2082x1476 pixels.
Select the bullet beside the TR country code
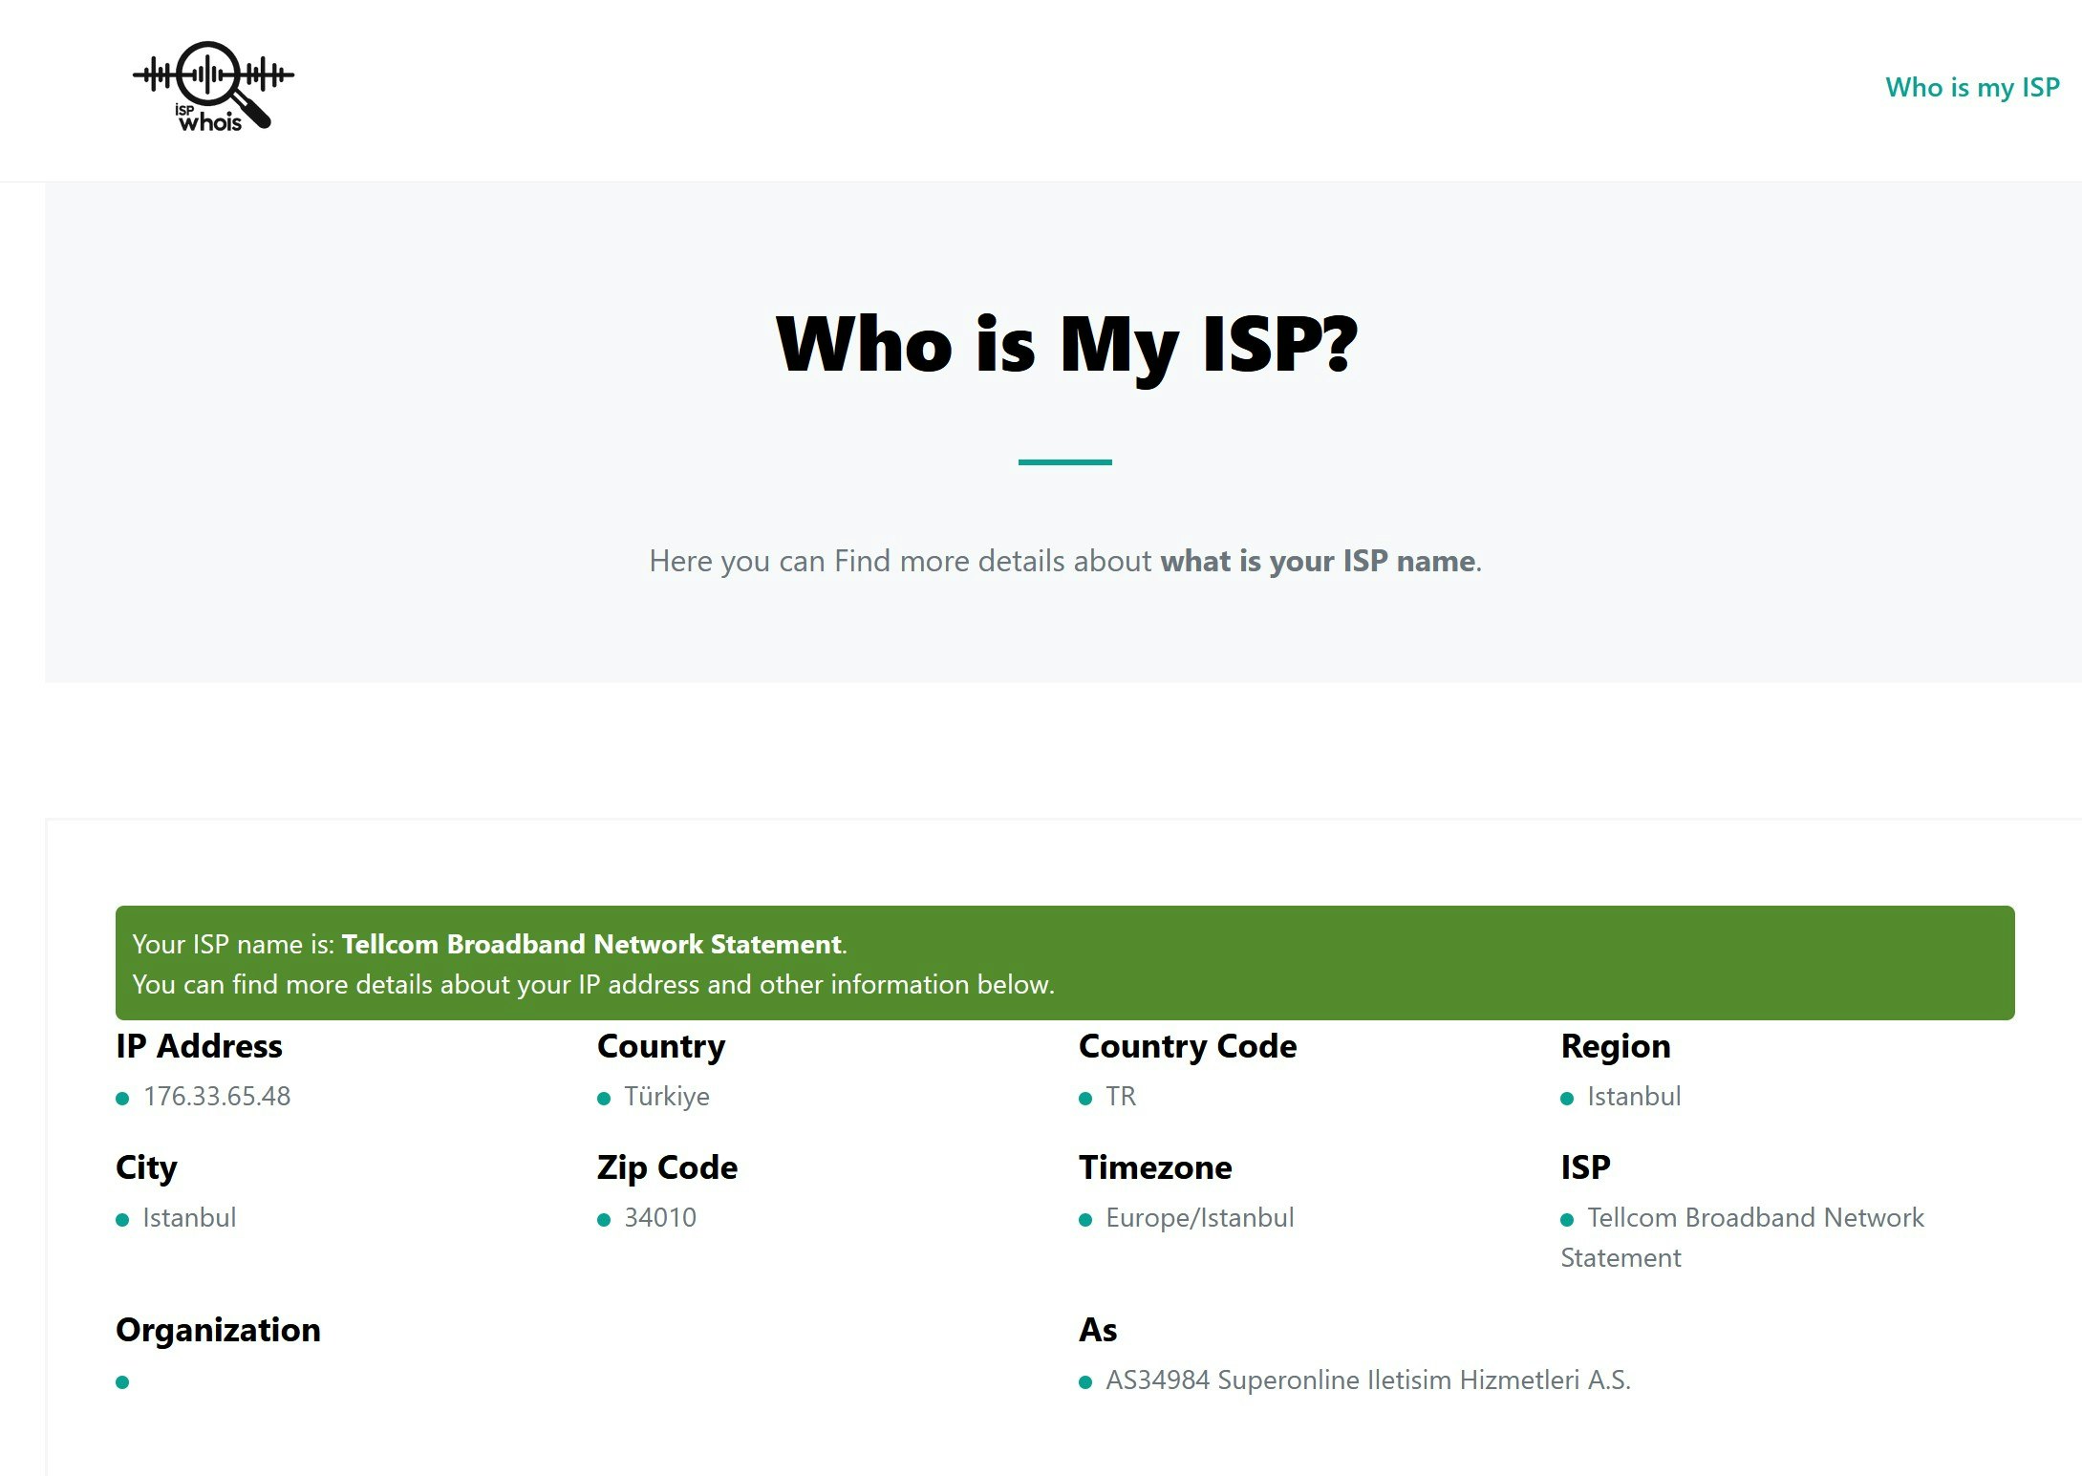[1088, 1098]
